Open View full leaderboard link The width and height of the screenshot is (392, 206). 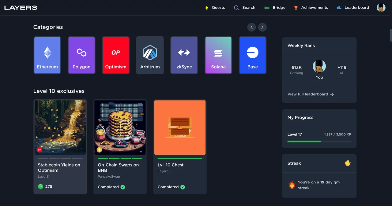tap(311, 94)
